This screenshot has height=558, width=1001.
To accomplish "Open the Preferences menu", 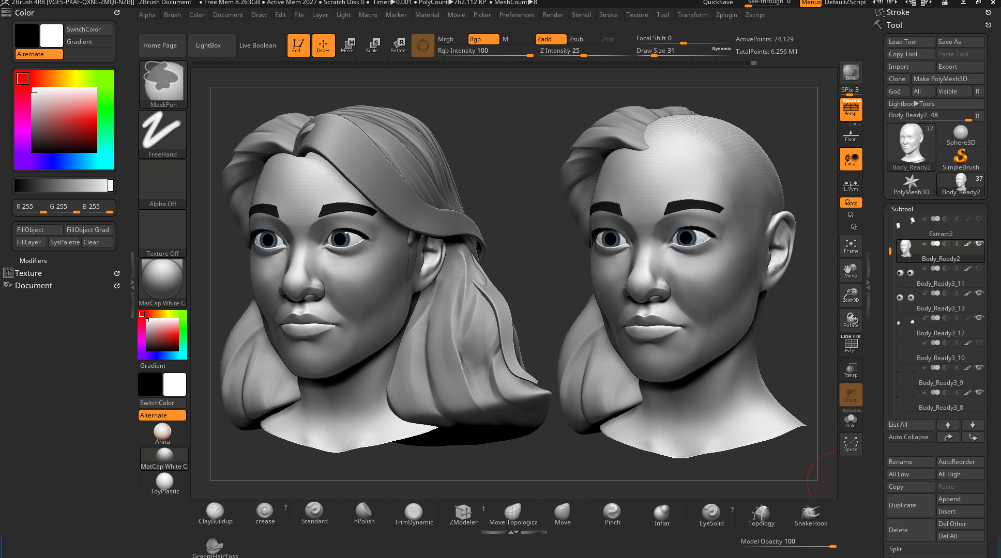I will tap(517, 15).
